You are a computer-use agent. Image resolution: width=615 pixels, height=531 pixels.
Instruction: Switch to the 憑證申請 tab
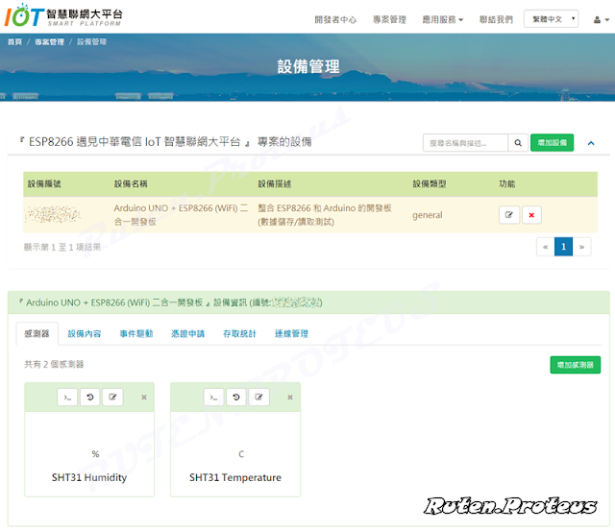(188, 333)
